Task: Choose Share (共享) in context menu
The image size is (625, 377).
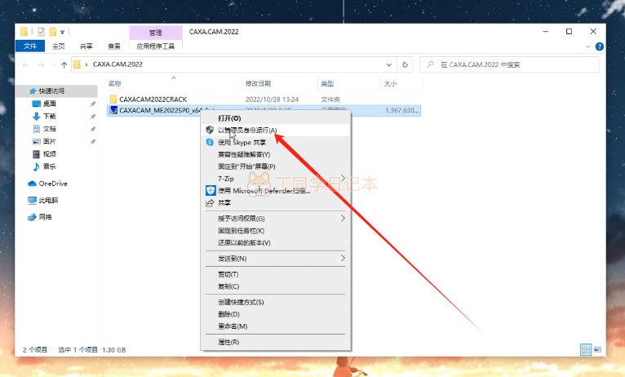Action: (x=276, y=203)
